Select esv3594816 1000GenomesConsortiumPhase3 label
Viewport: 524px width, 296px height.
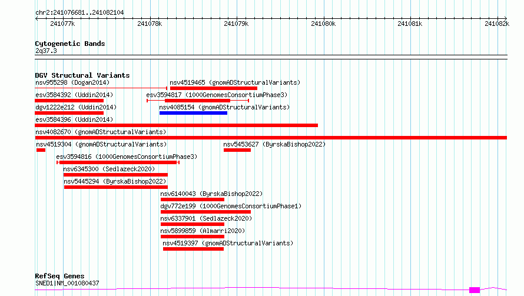click(x=127, y=157)
